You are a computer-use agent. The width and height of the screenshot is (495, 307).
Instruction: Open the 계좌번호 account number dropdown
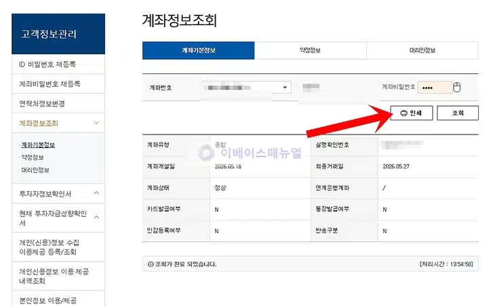click(x=247, y=87)
